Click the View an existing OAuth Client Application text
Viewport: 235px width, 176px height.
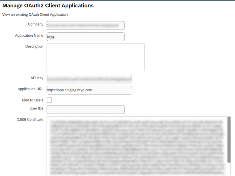(35, 15)
